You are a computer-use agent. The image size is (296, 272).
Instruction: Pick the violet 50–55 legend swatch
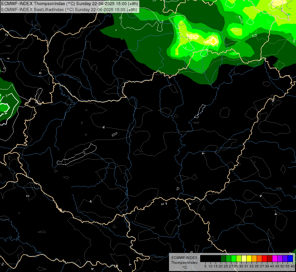coord(285,258)
